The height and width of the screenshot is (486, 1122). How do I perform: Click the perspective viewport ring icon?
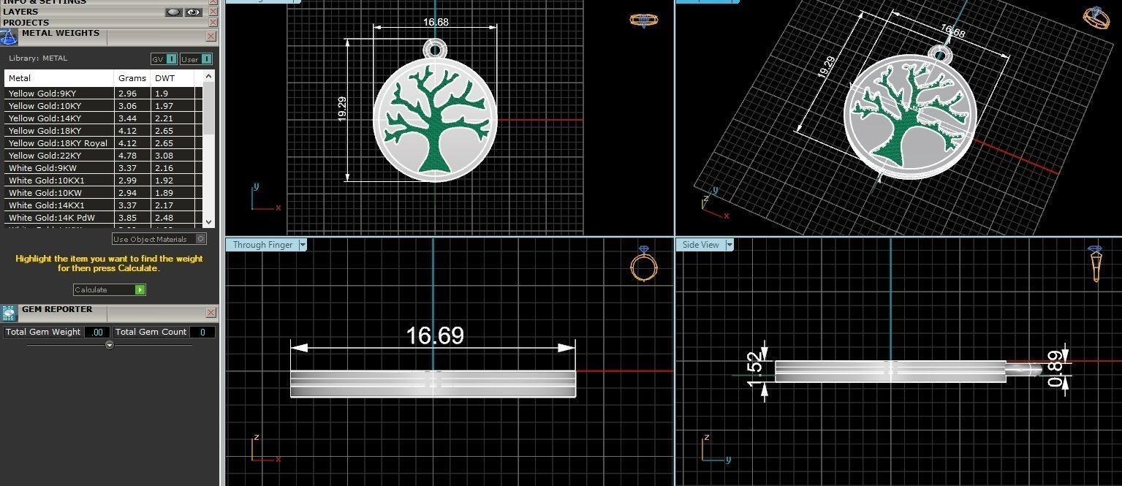[1097, 19]
